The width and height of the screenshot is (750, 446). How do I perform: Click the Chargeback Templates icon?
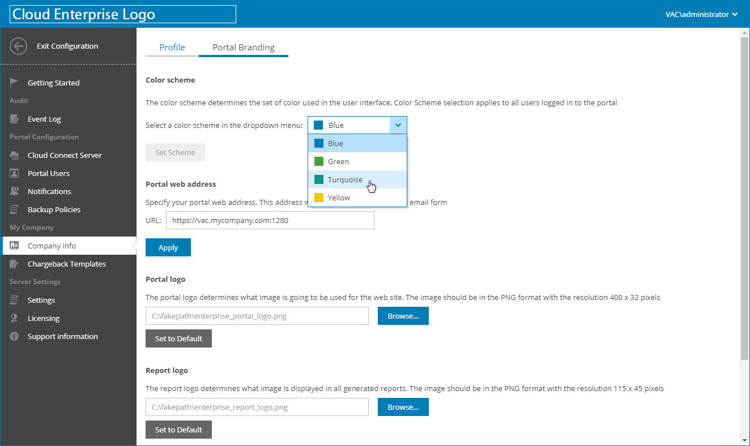pyautogui.click(x=15, y=264)
